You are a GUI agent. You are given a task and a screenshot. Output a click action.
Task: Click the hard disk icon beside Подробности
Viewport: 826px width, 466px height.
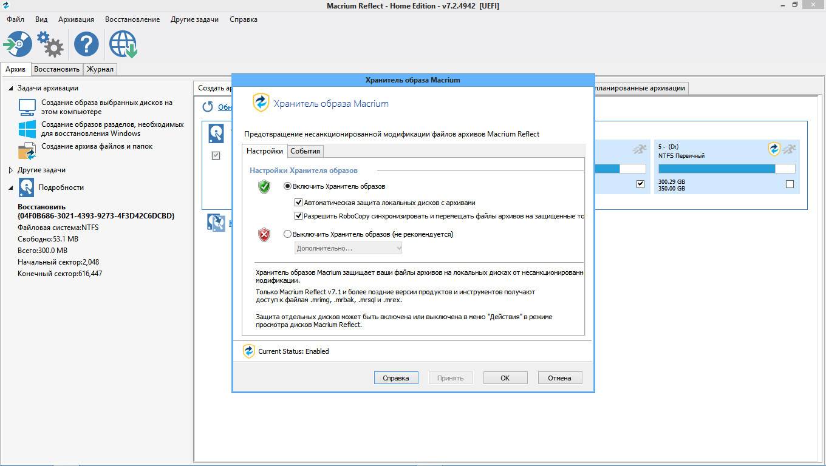[26, 187]
